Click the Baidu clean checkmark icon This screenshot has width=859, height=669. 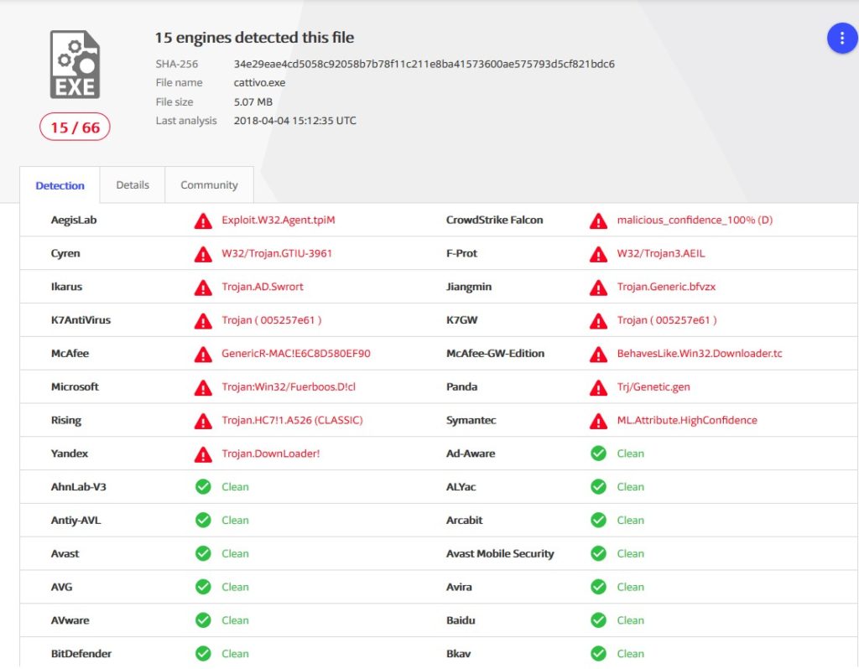pos(598,620)
